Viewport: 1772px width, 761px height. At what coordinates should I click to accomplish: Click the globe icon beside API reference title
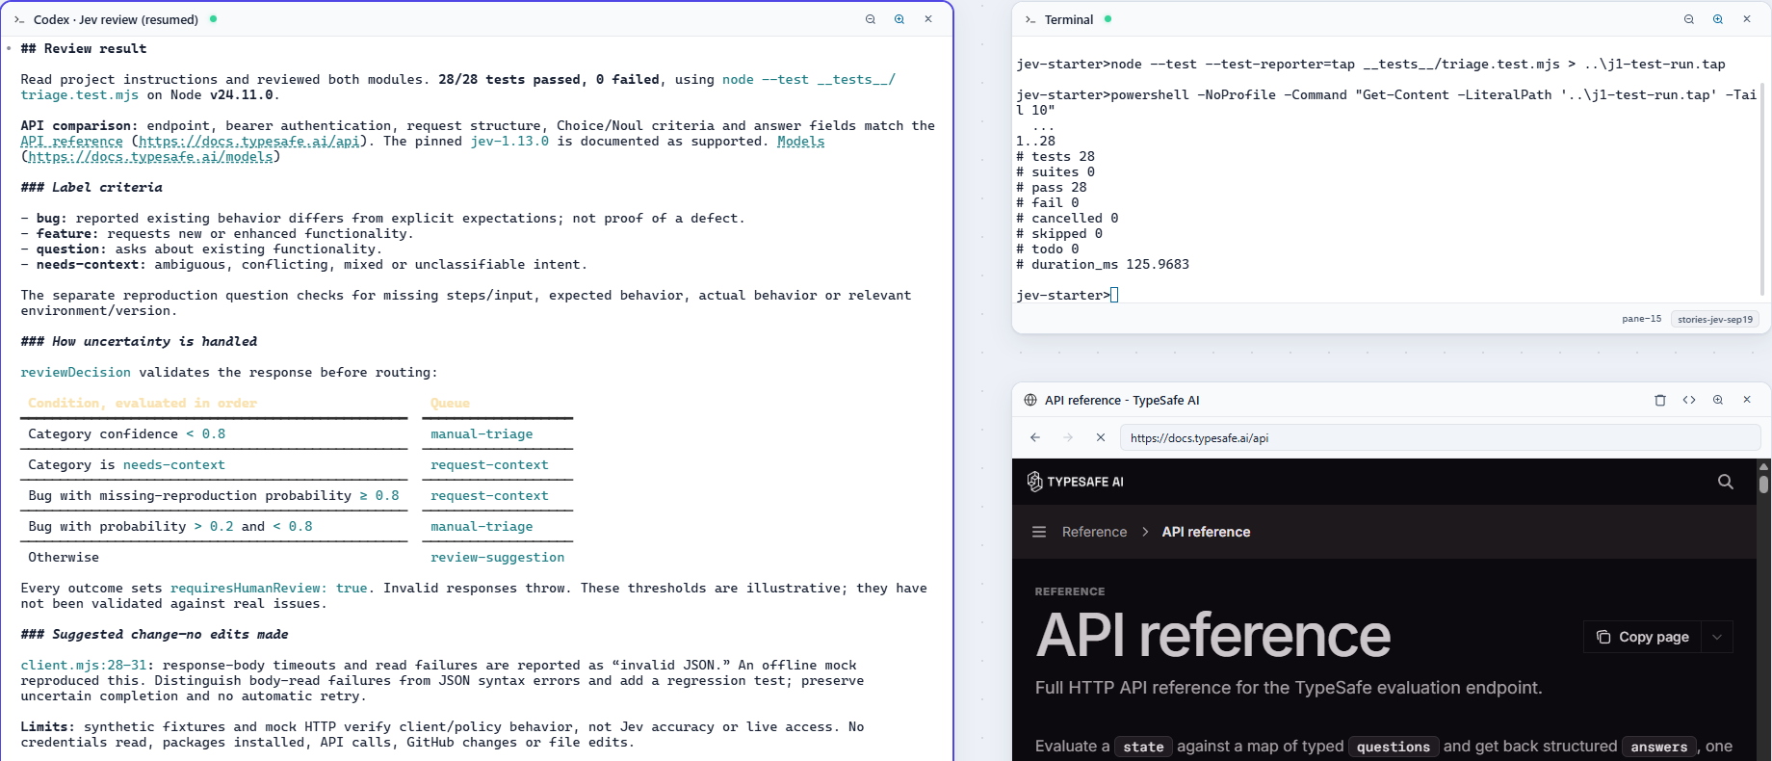point(1030,400)
